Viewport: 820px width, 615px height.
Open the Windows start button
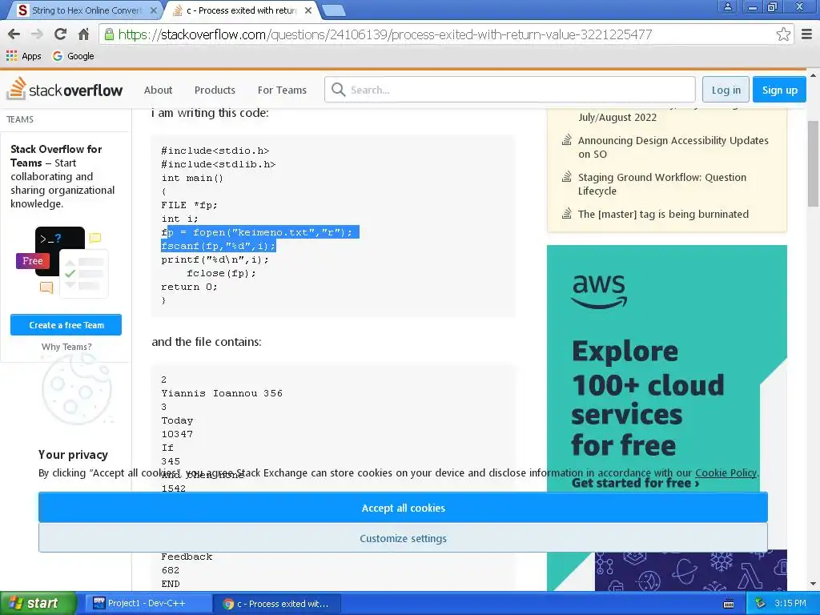pos(38,603)
